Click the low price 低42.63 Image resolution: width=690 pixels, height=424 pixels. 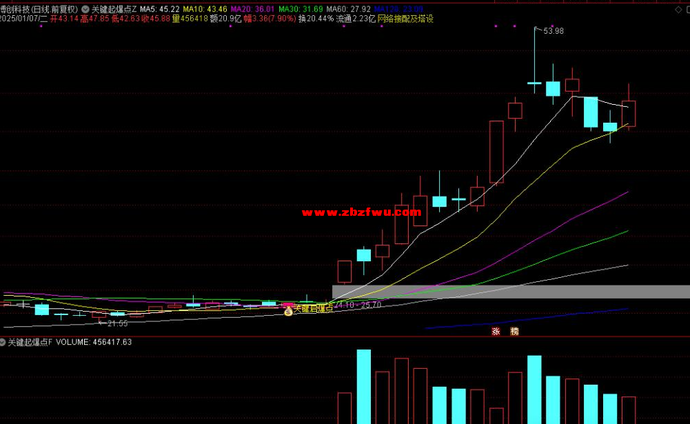click(x=125, y=19)
